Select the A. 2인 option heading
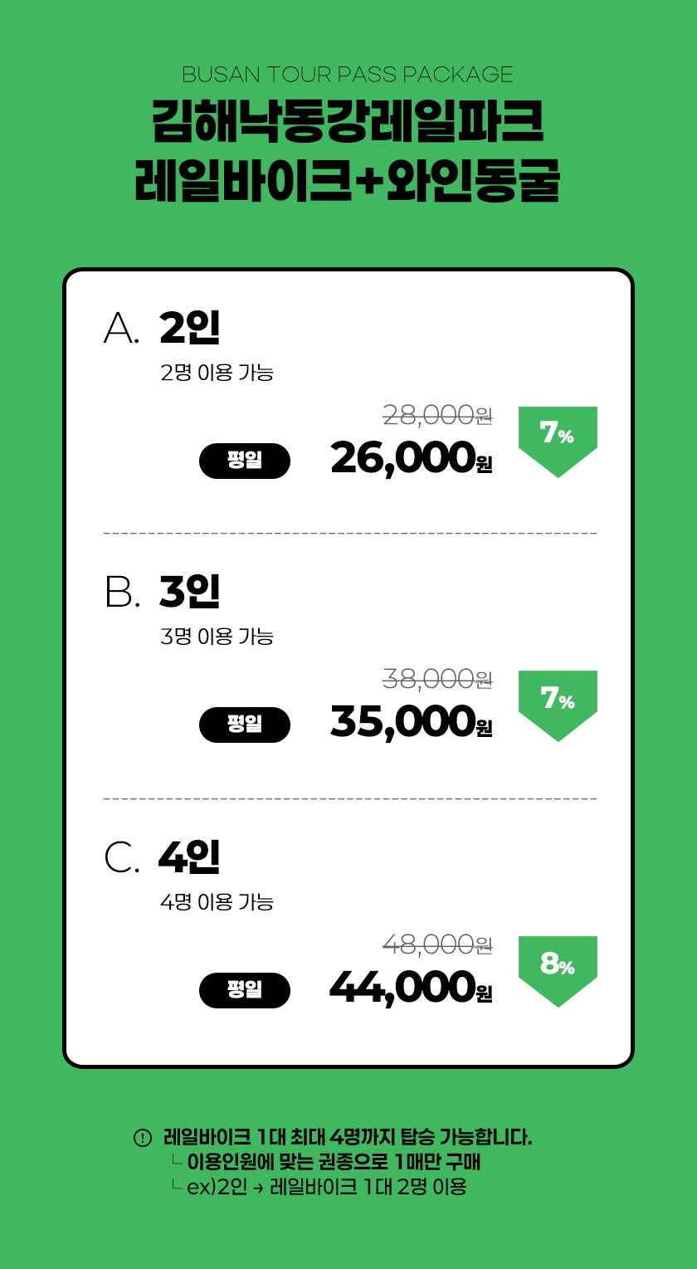697x1269 pixels. tap(163, 329)
